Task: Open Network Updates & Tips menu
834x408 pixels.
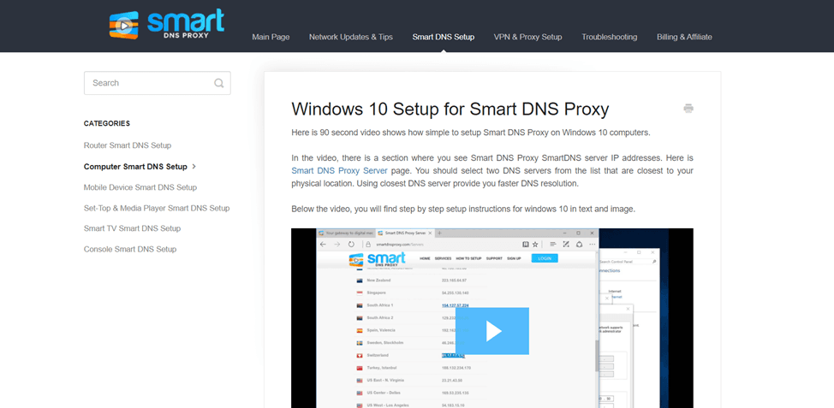Action: pyautogui.click(x=351, y=37)
